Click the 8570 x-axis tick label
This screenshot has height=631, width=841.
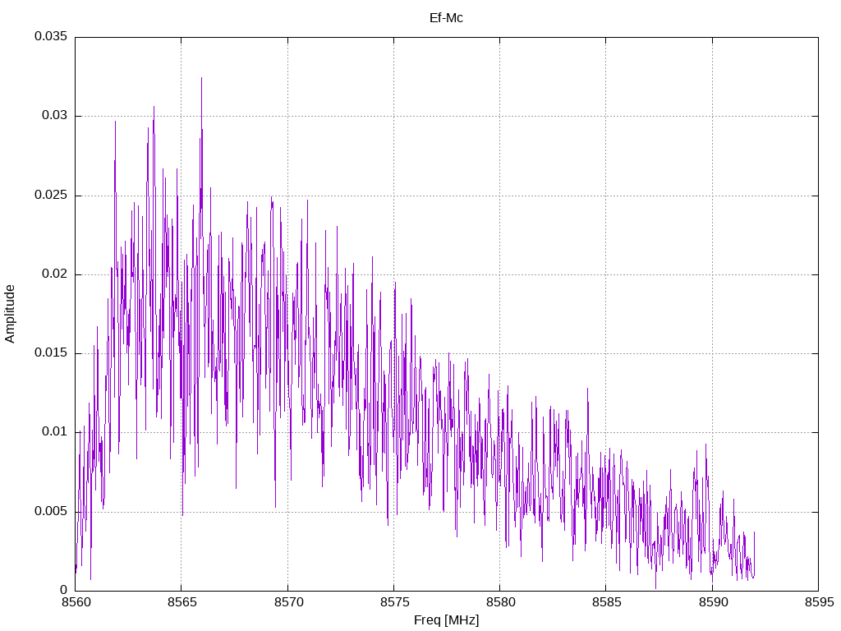coord(287,602)
